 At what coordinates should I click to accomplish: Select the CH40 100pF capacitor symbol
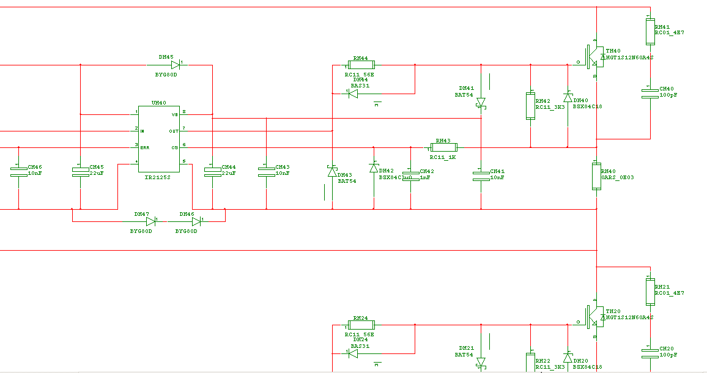pos(650,93)
